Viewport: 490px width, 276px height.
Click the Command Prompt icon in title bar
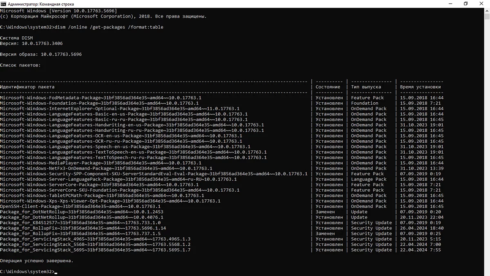[3, 4]
